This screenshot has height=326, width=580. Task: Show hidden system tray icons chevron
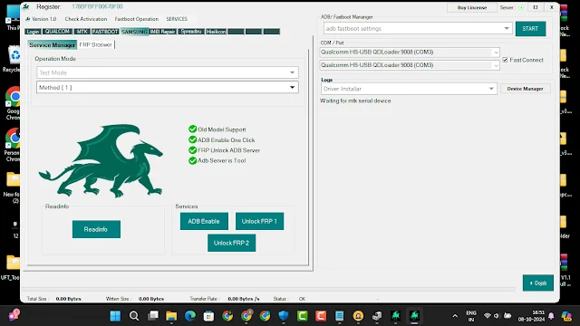click(455, 316)
